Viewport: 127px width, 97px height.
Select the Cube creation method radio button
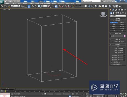click(113, 41)
